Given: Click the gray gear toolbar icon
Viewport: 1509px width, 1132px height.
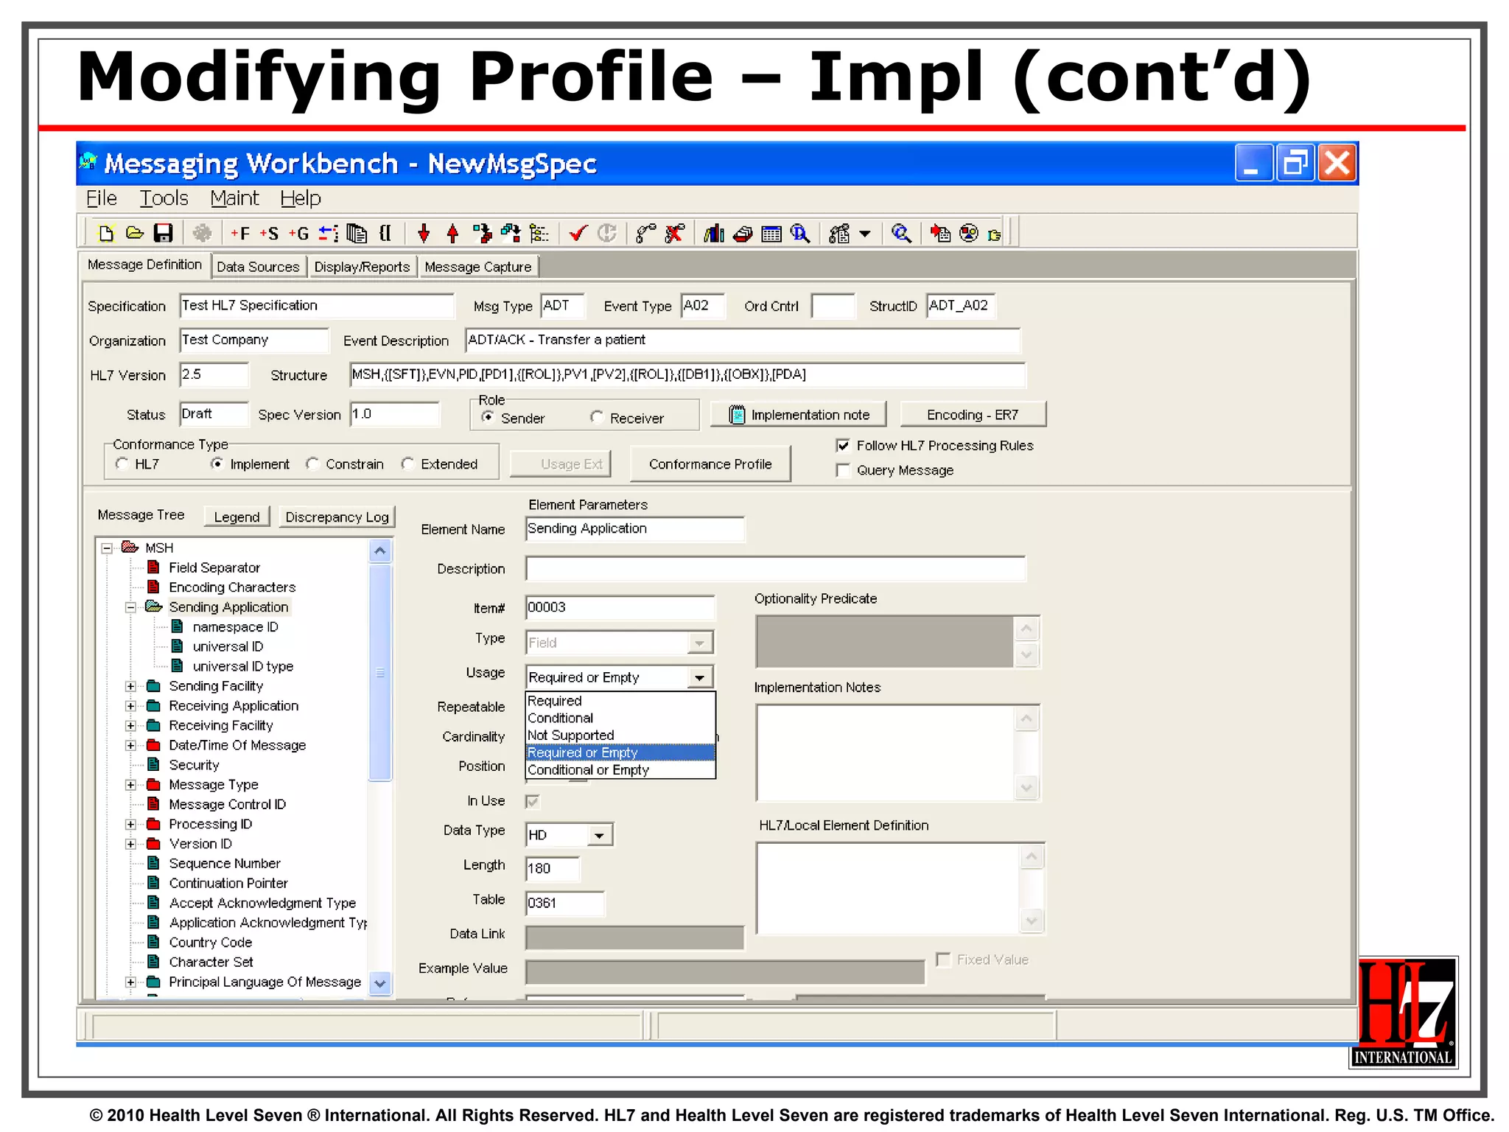Looking at the screenshot, I should tap(202, 234).
